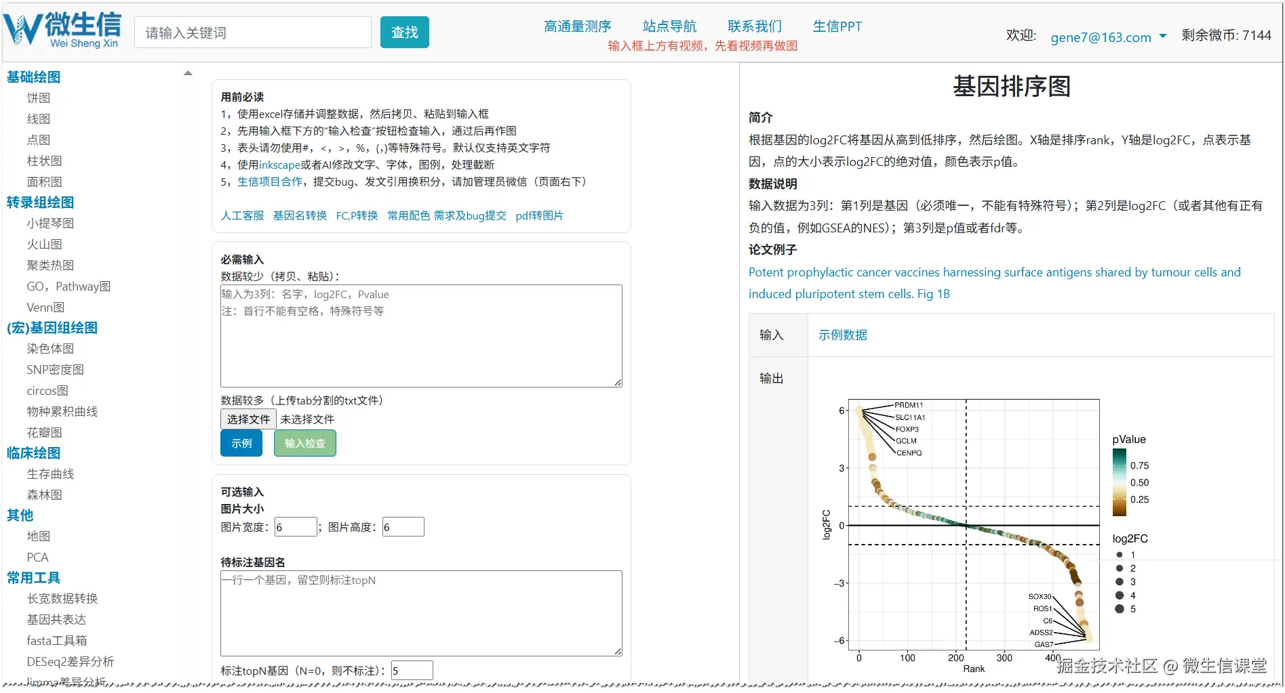Open 生存曲线 in the sidebar

tap(51, 474)
